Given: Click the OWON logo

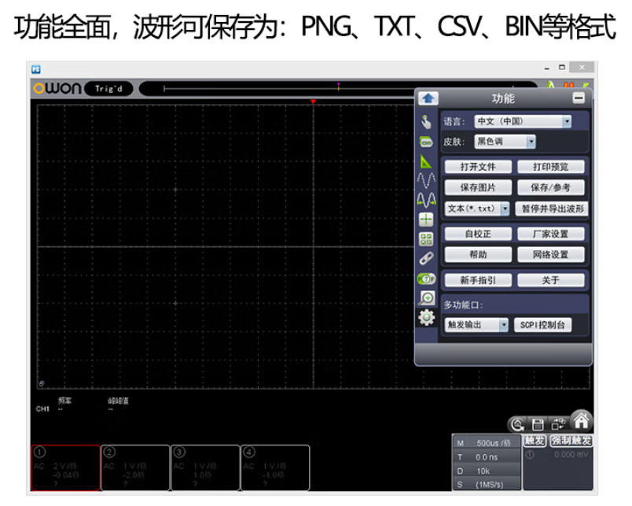Looking at the screenshot, I should [57, 88].
